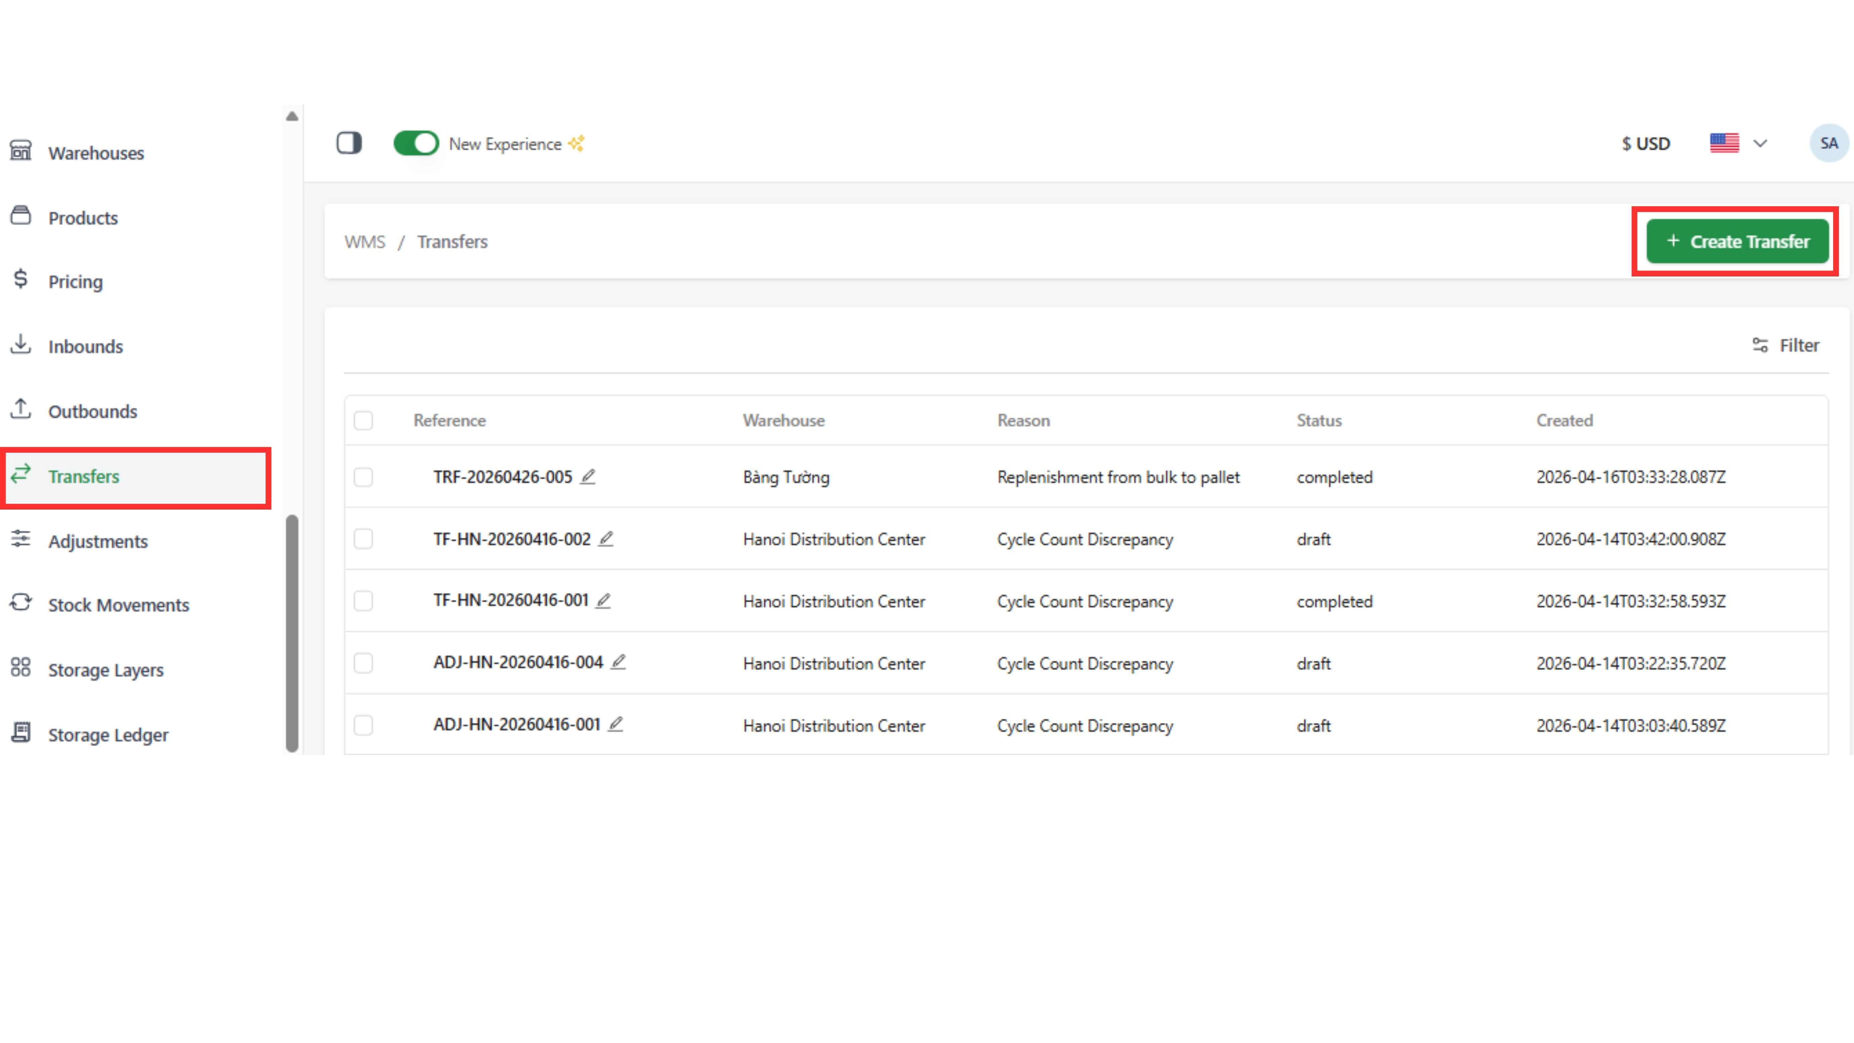Click edit pencil next to TRF-20260426-005
The height and width of the screenshot is (1043, 1854).
click(x=588, y=477)
